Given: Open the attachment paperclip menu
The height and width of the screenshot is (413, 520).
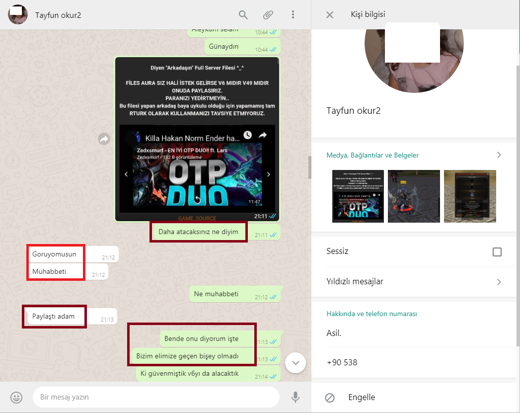Looking at the screenshot, I should (x=268, y=15).
